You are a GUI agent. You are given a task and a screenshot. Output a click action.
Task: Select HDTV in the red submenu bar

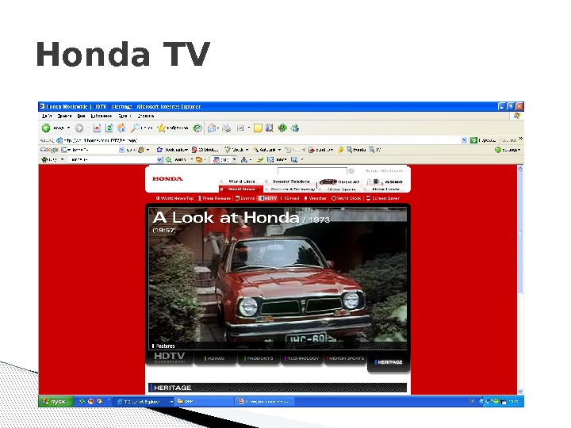pyautogui.click(x=268, y=198)
